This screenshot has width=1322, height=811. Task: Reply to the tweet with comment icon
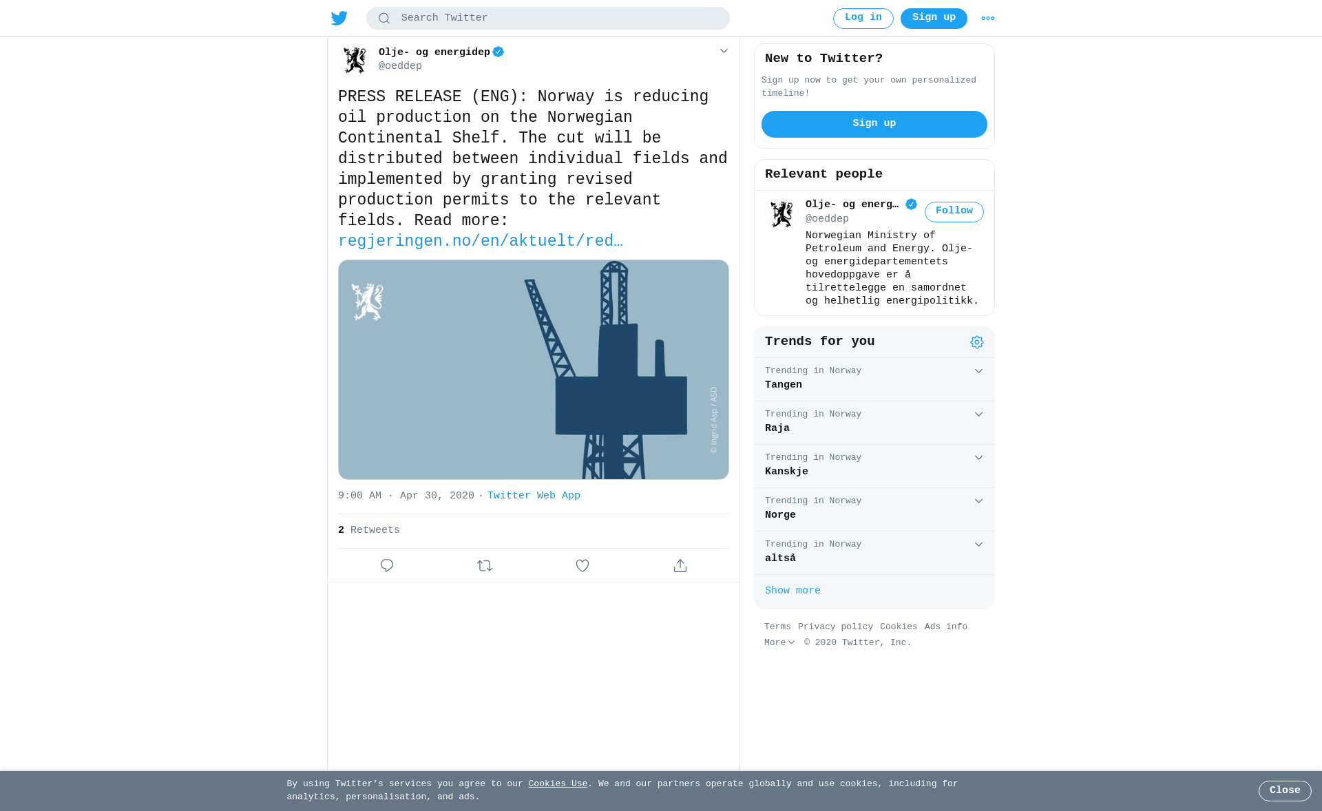(x=387, y=565)
